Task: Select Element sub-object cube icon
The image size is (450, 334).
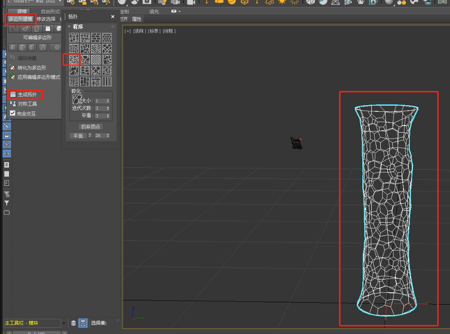Action: [58, 29]
